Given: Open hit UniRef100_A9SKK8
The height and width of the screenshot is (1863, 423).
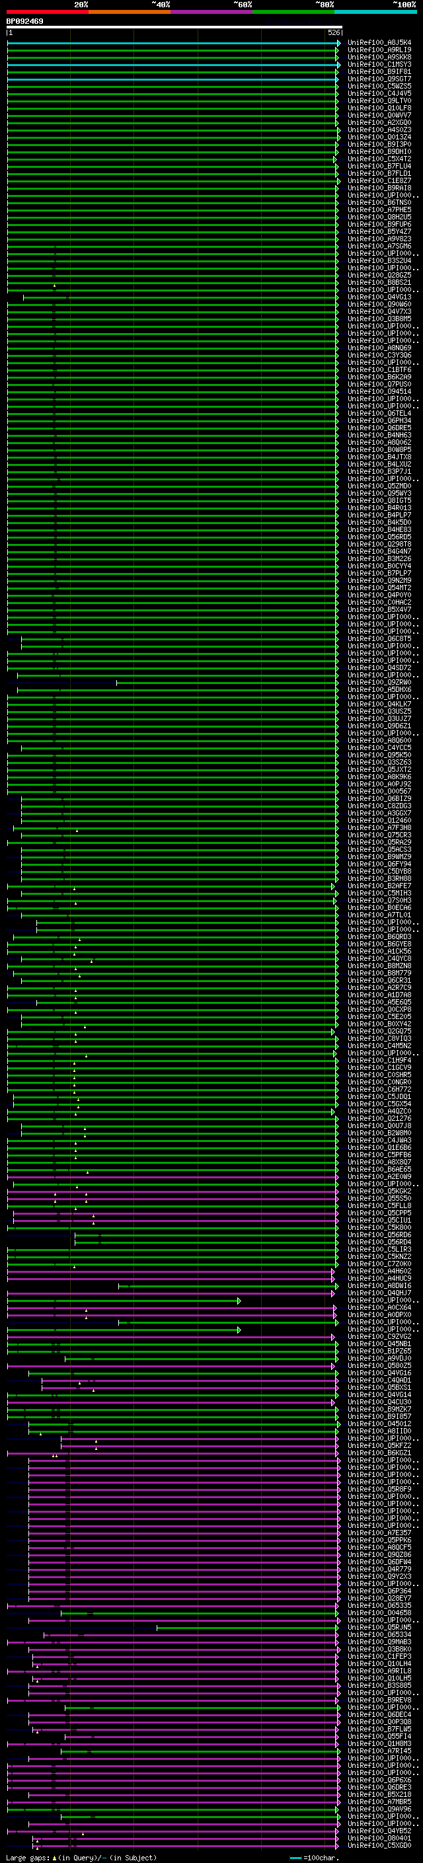Looking at the screenshot, I should [x=379, y=57].
